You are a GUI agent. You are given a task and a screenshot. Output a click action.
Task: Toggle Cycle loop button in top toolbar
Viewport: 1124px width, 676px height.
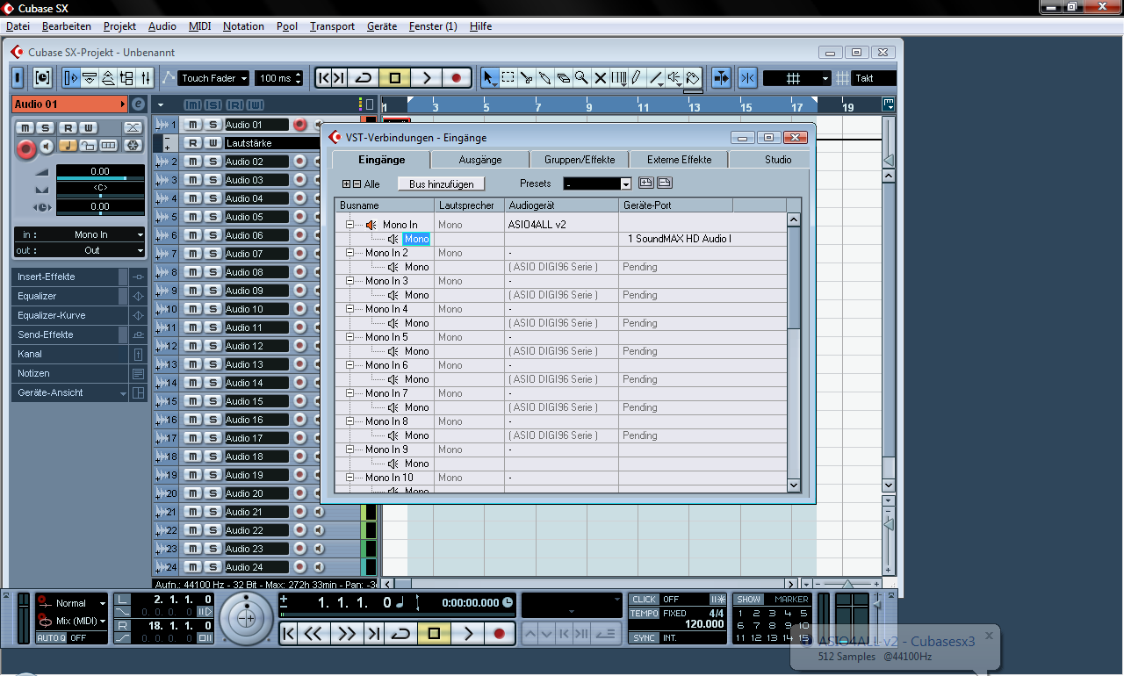[363, 78]
